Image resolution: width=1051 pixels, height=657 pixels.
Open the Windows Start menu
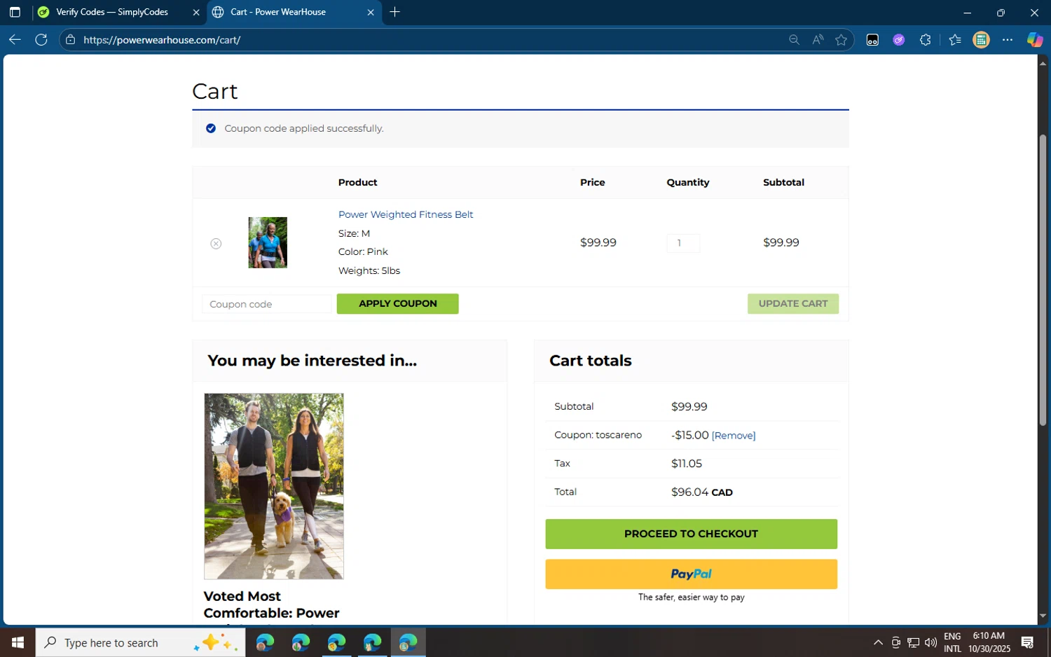tap(18, 642)
